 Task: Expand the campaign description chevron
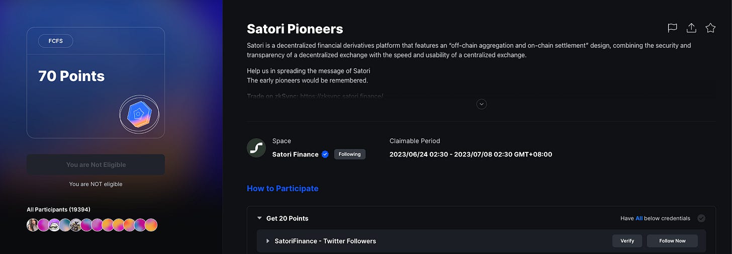pos(482,104)
